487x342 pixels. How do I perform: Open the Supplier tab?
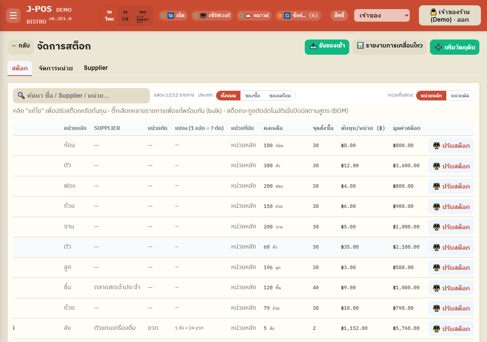[96, 68]
